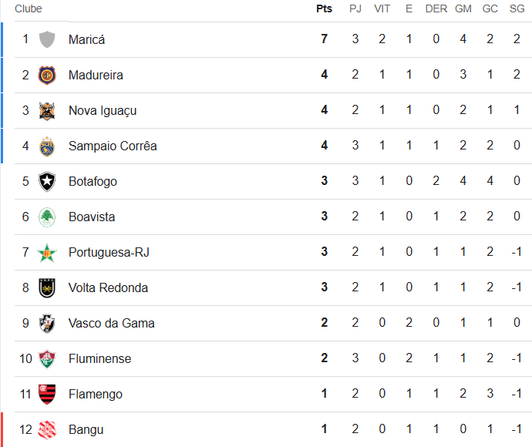Click Maricá's 7 points cell
The width and height of the screenshot is (532, 447).
click(325, 39)
